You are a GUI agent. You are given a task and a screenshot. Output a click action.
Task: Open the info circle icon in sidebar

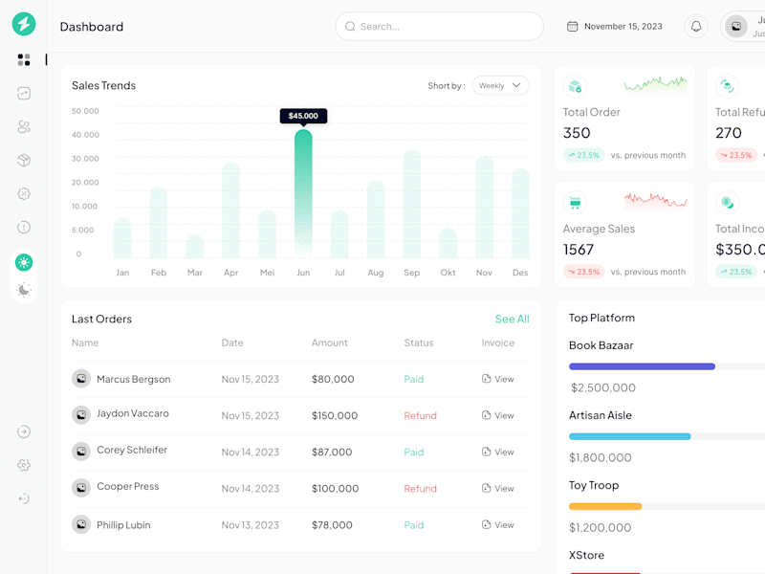pyautogui.click(x=24, y=228)
